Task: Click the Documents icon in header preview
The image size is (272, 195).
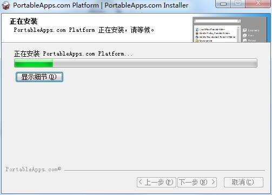Action: (244, 30)
